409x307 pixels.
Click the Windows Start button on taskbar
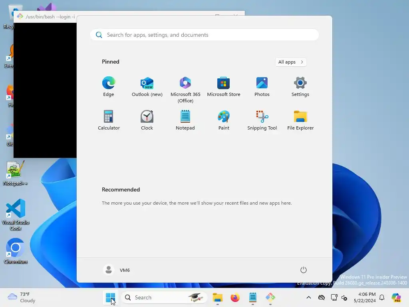[x=110, y=297]
